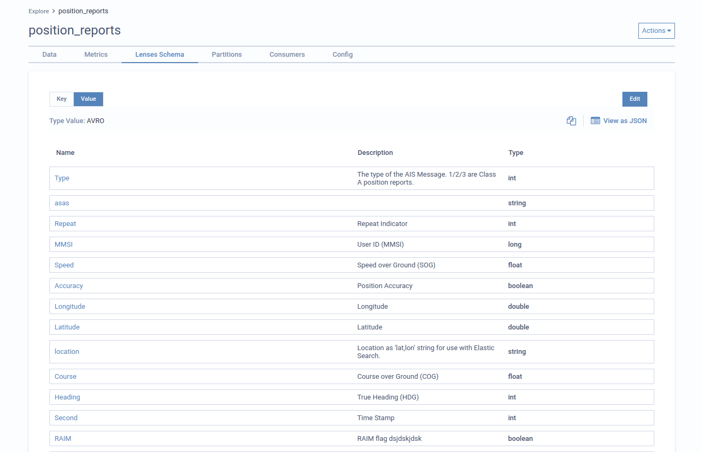Viewport: 701px width, 452px height.
Task: Click the long type of MMSI
Action: tap(515, 245)
